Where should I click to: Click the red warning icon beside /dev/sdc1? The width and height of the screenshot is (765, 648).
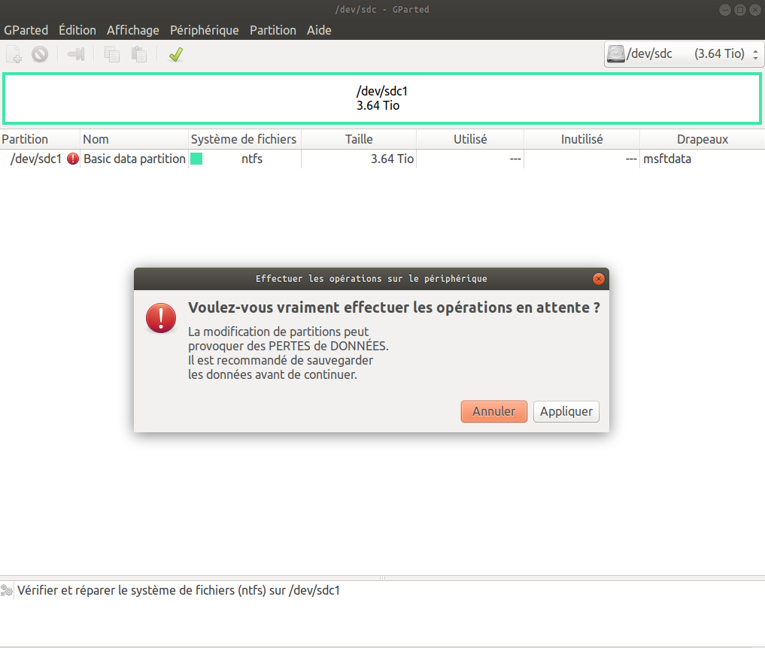pos(73,159)
